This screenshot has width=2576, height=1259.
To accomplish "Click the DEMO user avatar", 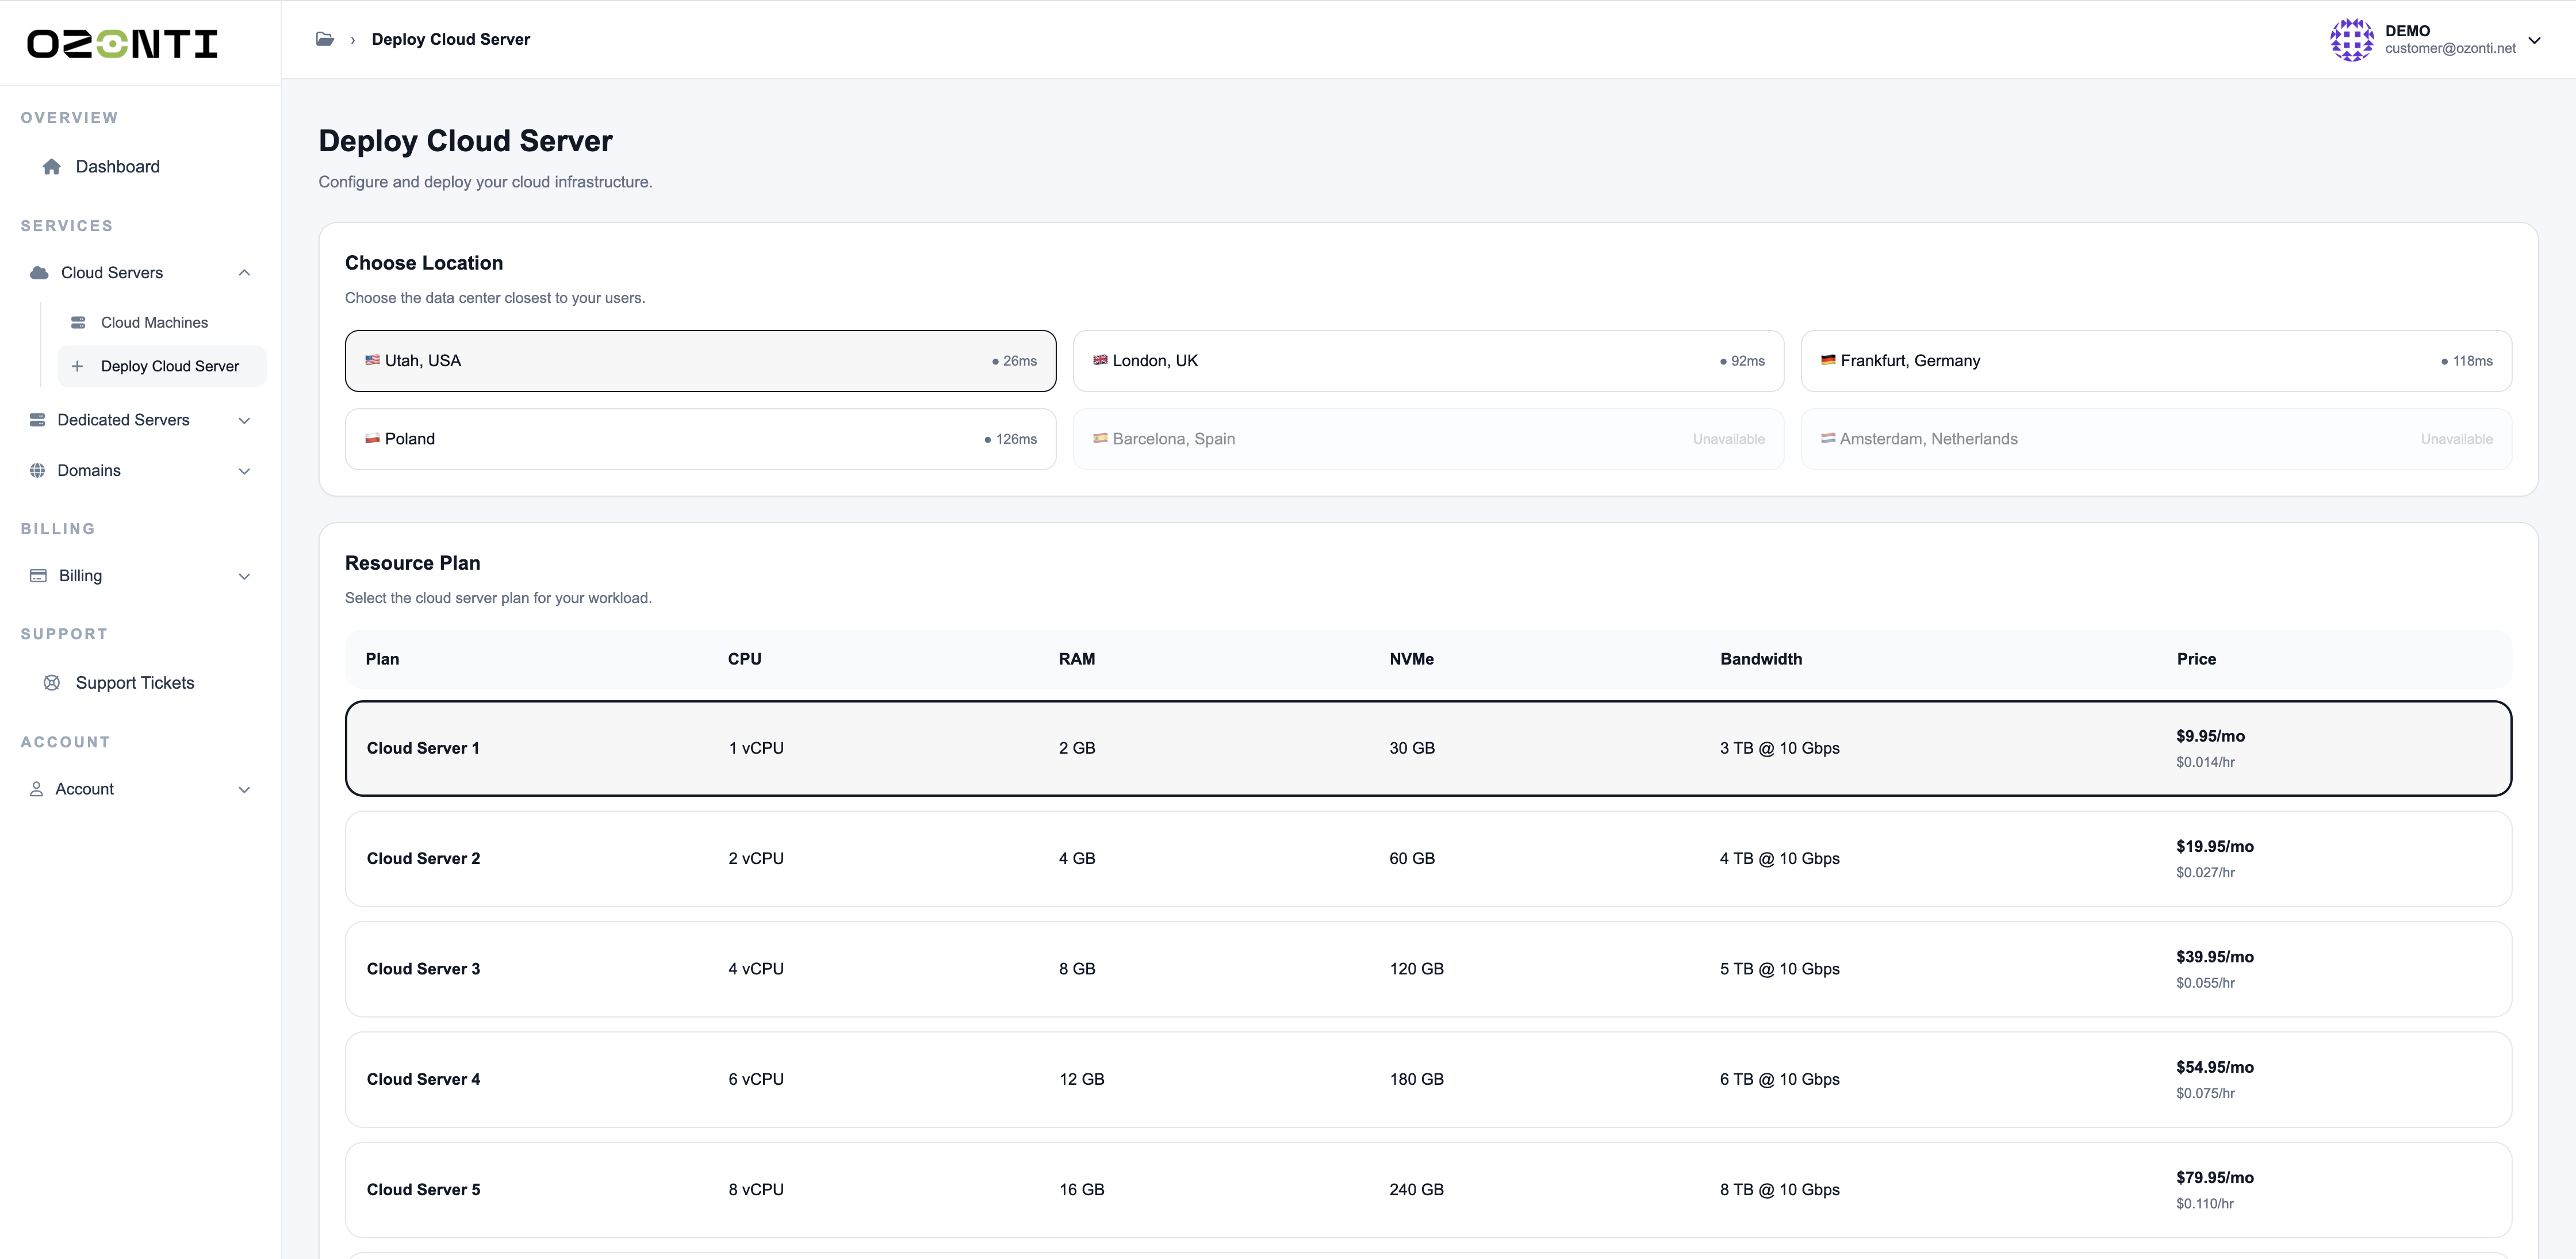I will (x=2351, y=40).
